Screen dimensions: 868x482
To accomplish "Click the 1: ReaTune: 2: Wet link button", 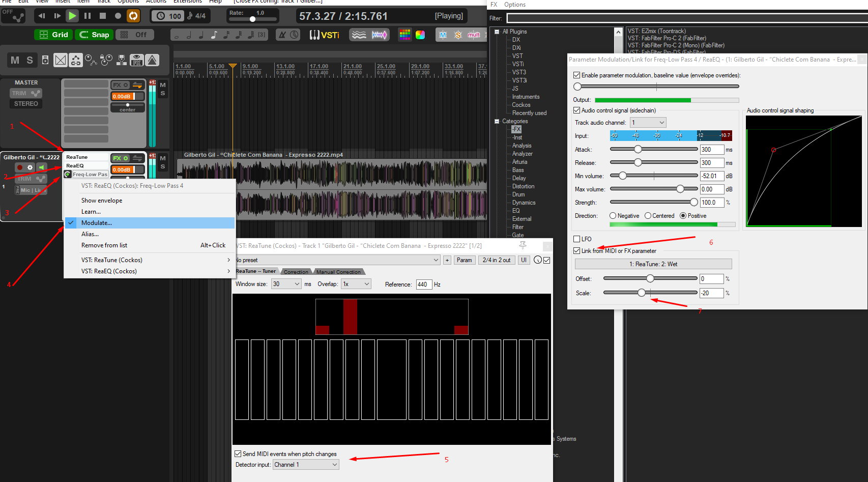I will click(x=653, y=264).
